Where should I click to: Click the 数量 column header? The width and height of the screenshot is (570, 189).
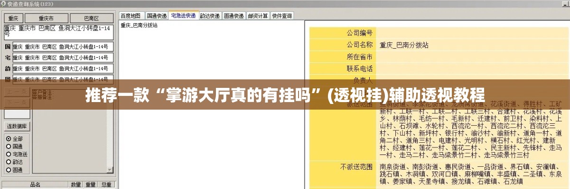(x=76, y=185)
